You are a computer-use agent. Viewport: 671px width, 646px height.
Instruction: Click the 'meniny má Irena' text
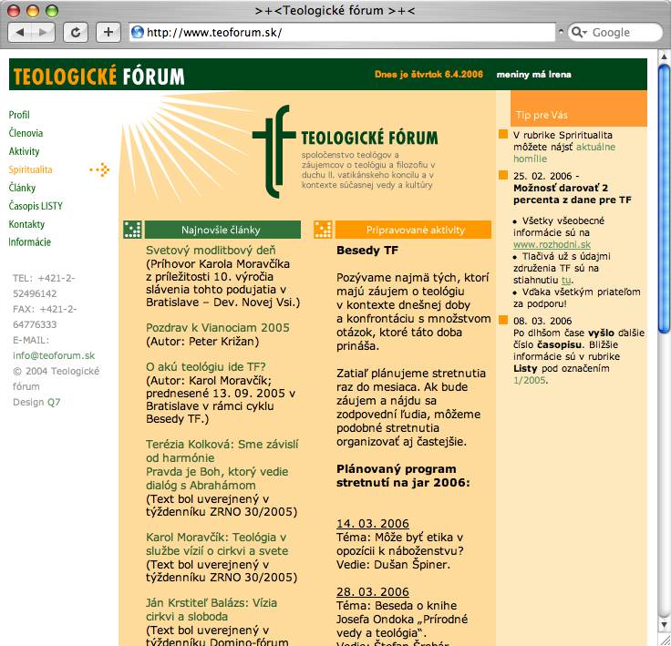533,75
